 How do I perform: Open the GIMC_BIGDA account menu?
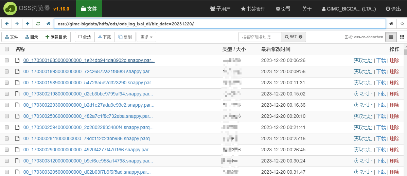[349, 9]
